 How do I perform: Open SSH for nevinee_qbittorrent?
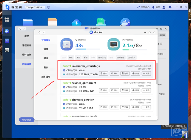coord(114,90)
